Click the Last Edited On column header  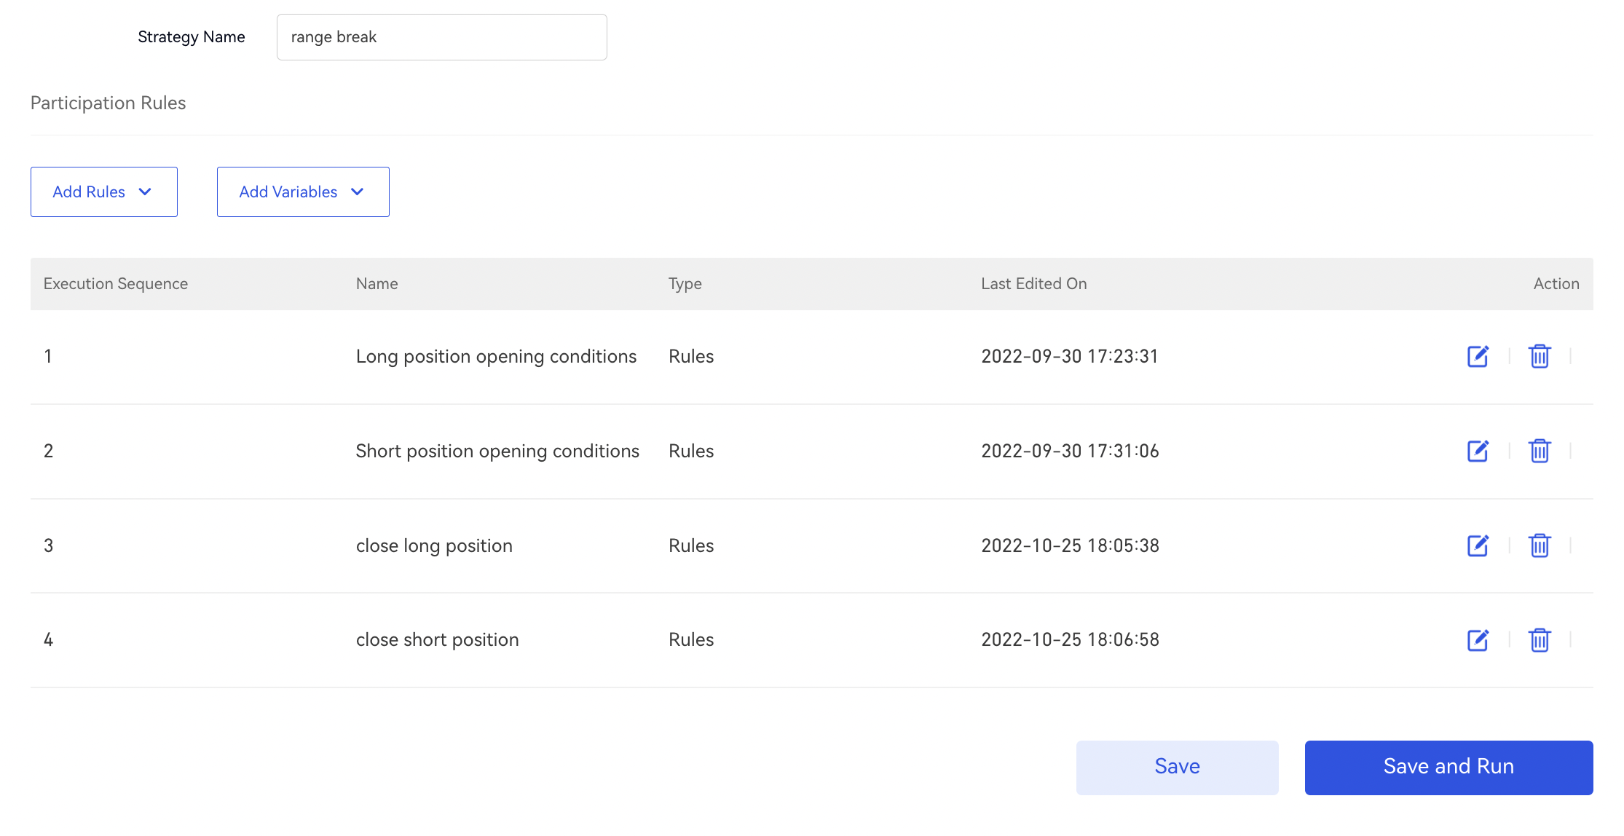tap(1033, 284)
